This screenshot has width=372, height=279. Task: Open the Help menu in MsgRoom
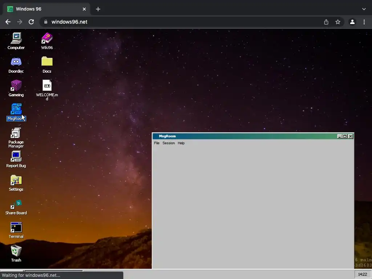click(181, 143)
